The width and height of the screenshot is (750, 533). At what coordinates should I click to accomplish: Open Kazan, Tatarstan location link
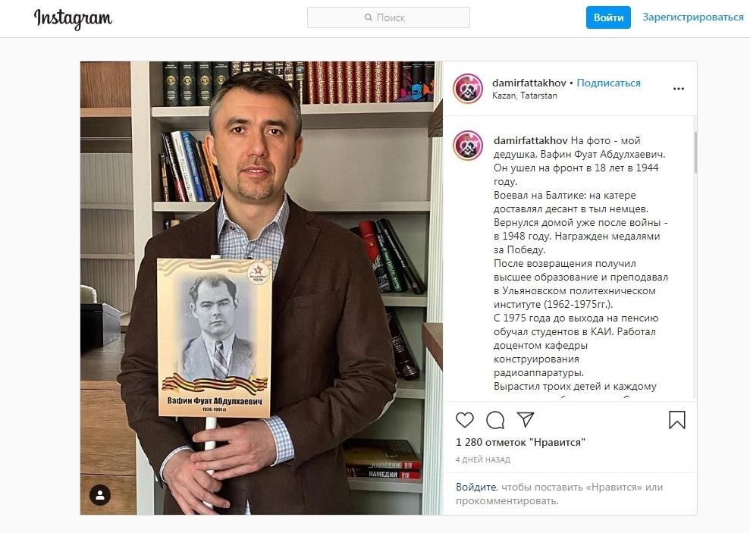click(525, 96)
